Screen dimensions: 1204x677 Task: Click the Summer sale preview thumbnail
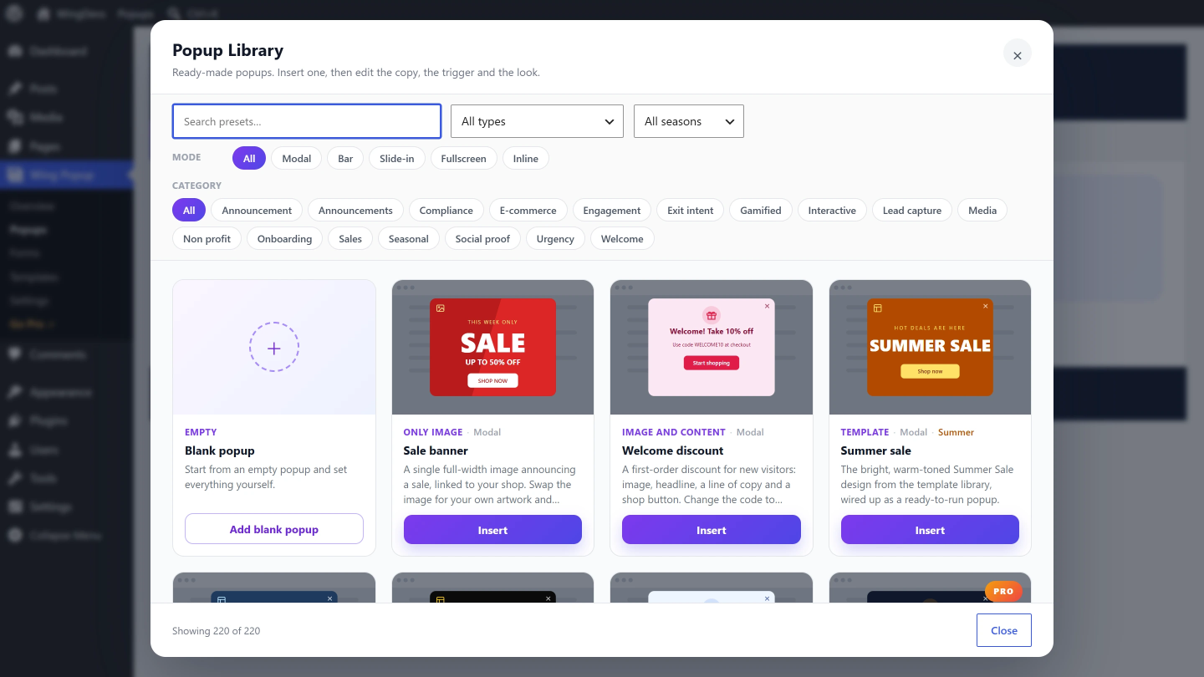click(930, 347)
